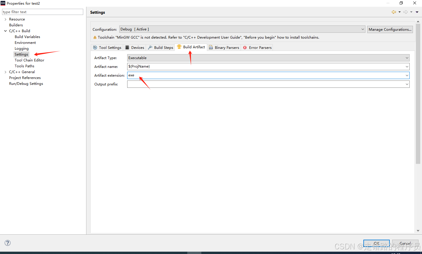The height and width of the screenshot is (254, 422).
Task: Close the Properties for test2 window
Action: coord(415,3)
